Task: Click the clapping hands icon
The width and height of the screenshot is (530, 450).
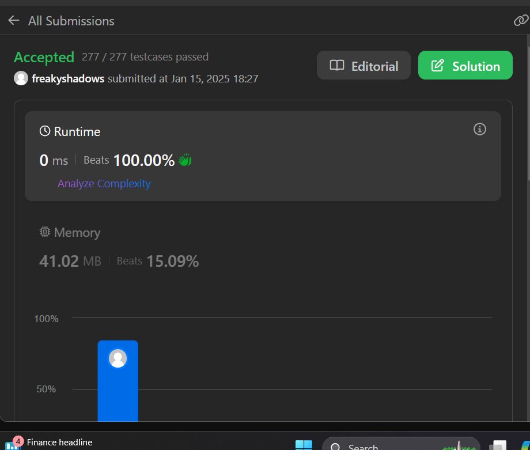Action: click(185, 160)
